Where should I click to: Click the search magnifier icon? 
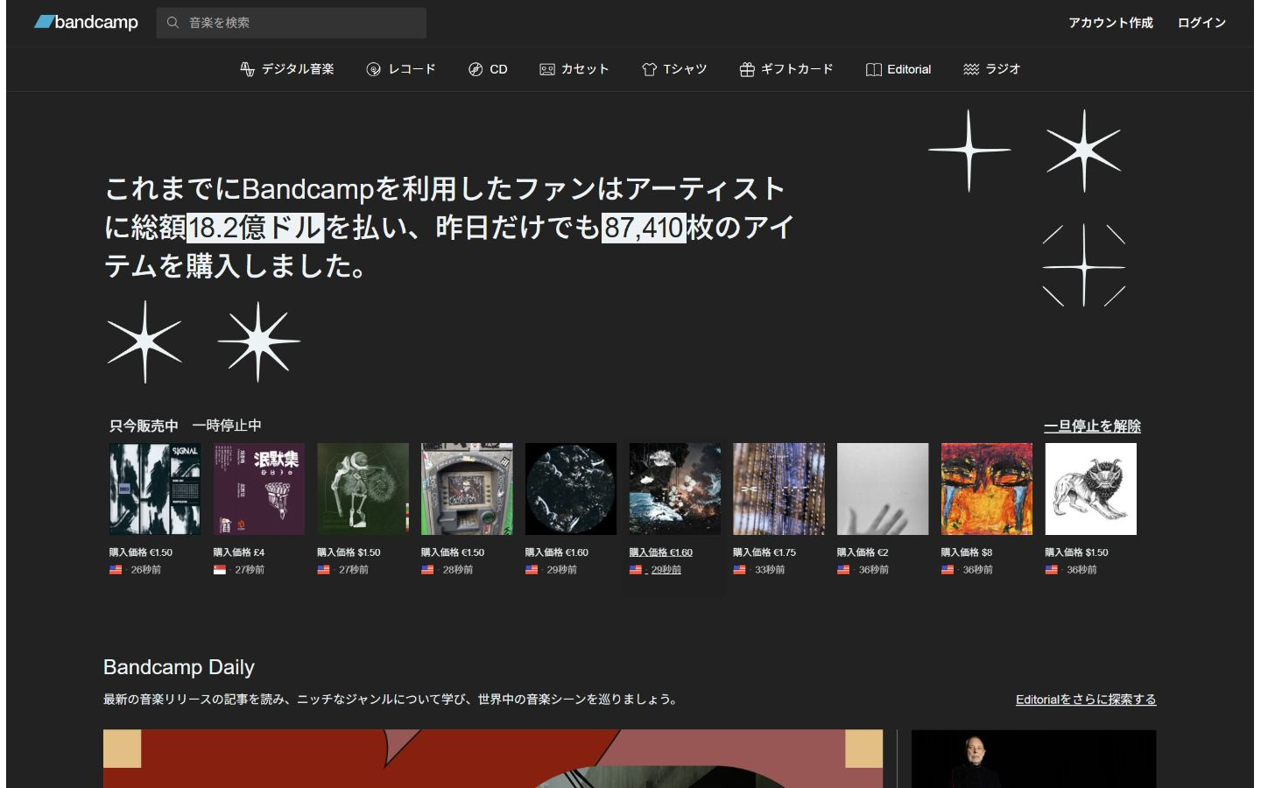[173, 23]
